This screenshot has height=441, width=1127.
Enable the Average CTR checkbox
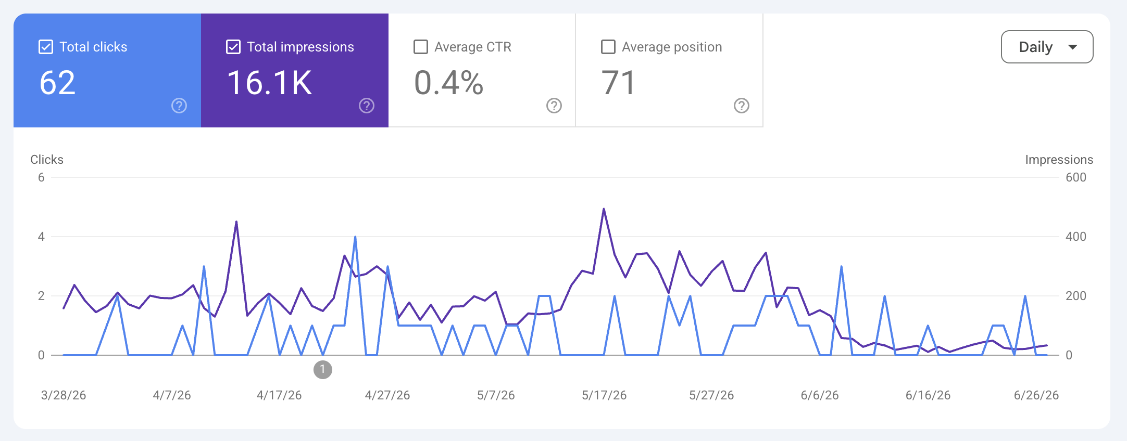(x=421, y=47)
